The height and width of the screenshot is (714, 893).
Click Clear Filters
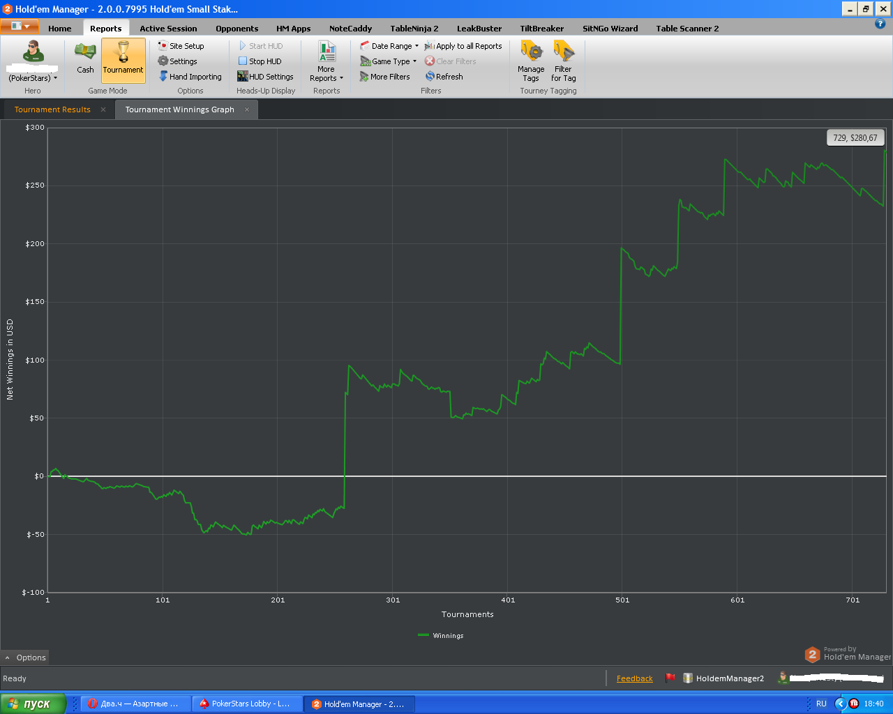[450, 61]
